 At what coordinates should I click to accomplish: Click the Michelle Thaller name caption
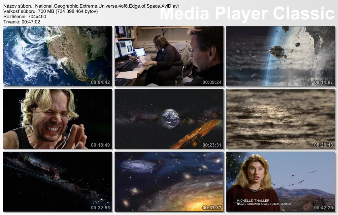253,200
